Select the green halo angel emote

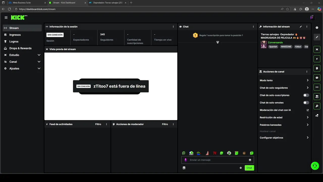(236, 153)
